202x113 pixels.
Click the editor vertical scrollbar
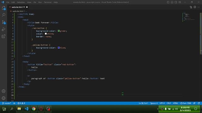pyautogui.click(x=201, y=34)
